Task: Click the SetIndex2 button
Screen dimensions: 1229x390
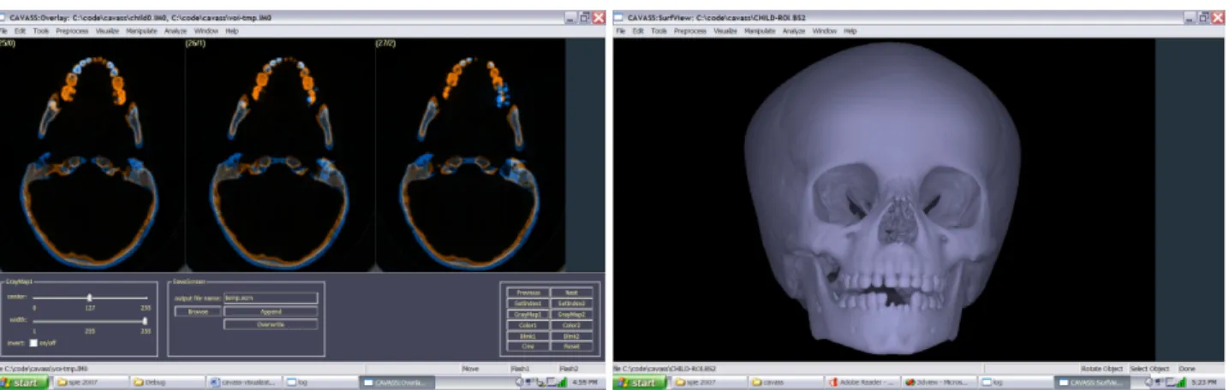Action: (x=571, y=304)
